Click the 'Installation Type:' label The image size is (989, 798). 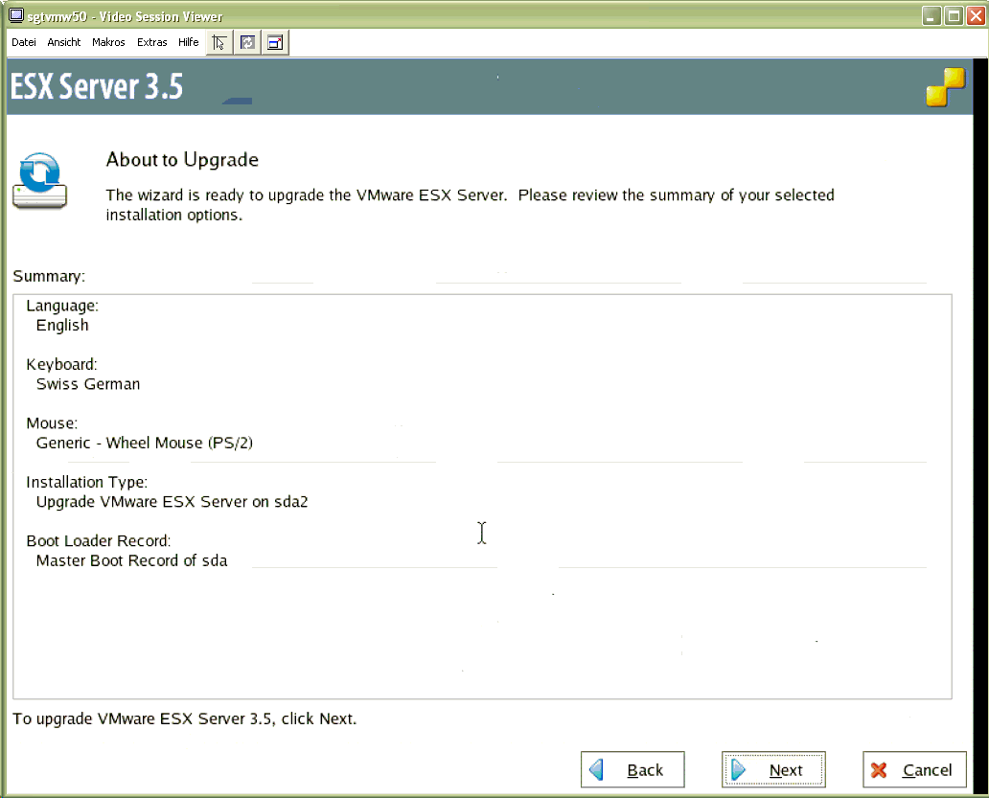coord(86,482)
